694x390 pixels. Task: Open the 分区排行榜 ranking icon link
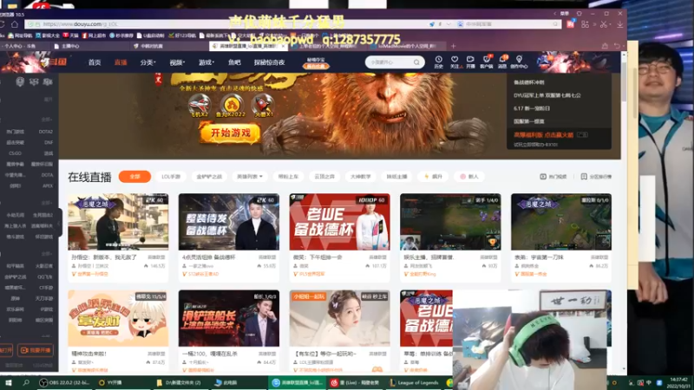596,177
